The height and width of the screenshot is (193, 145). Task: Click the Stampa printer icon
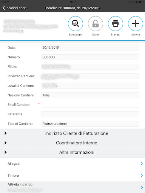[x=116, y=23]
